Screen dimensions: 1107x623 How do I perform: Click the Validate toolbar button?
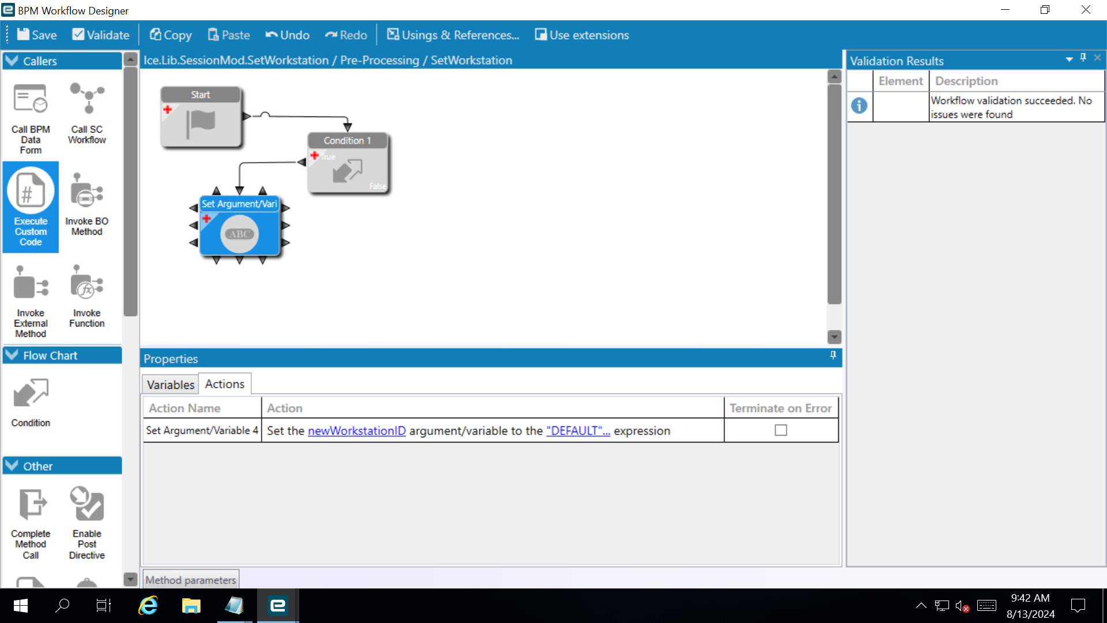click(x=101, y=35)
